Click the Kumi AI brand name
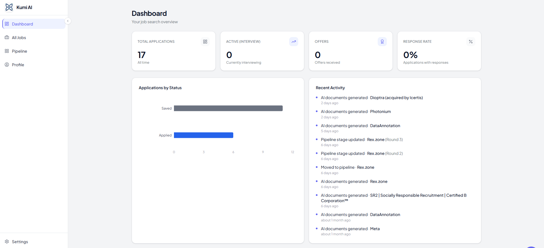 click(24, 7)
